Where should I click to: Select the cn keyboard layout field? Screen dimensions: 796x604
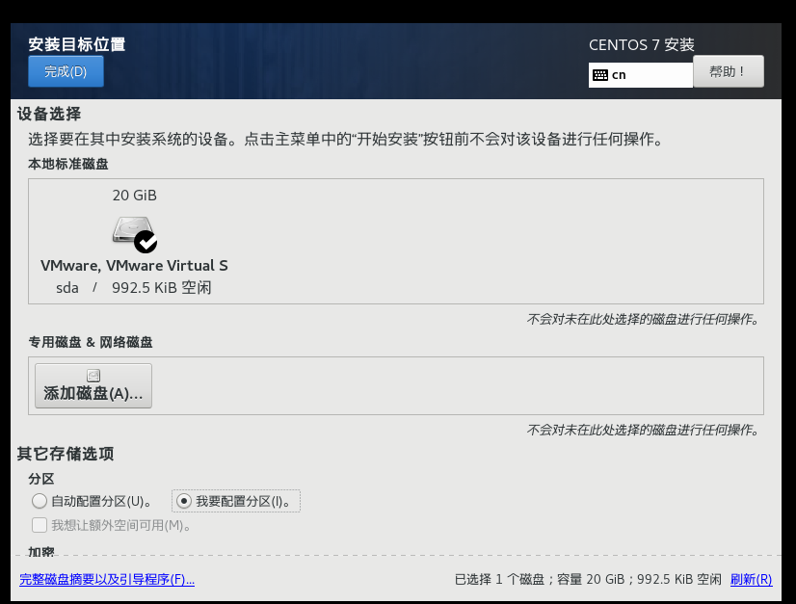(x=641, y=75)
